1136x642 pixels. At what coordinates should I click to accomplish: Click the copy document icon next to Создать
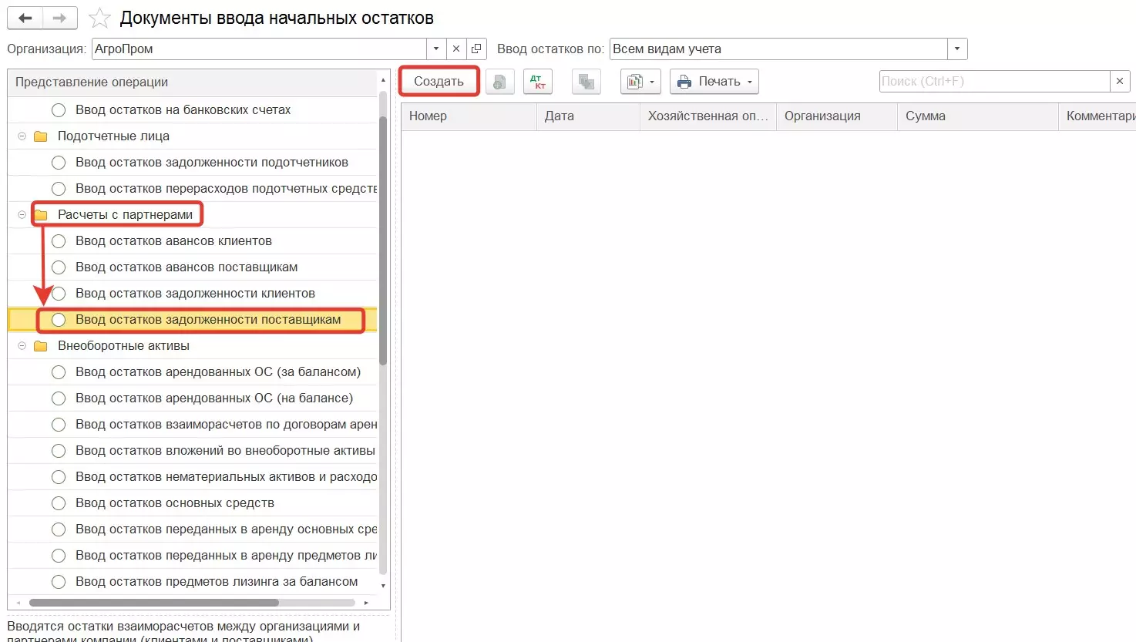(x=500, y=82)
